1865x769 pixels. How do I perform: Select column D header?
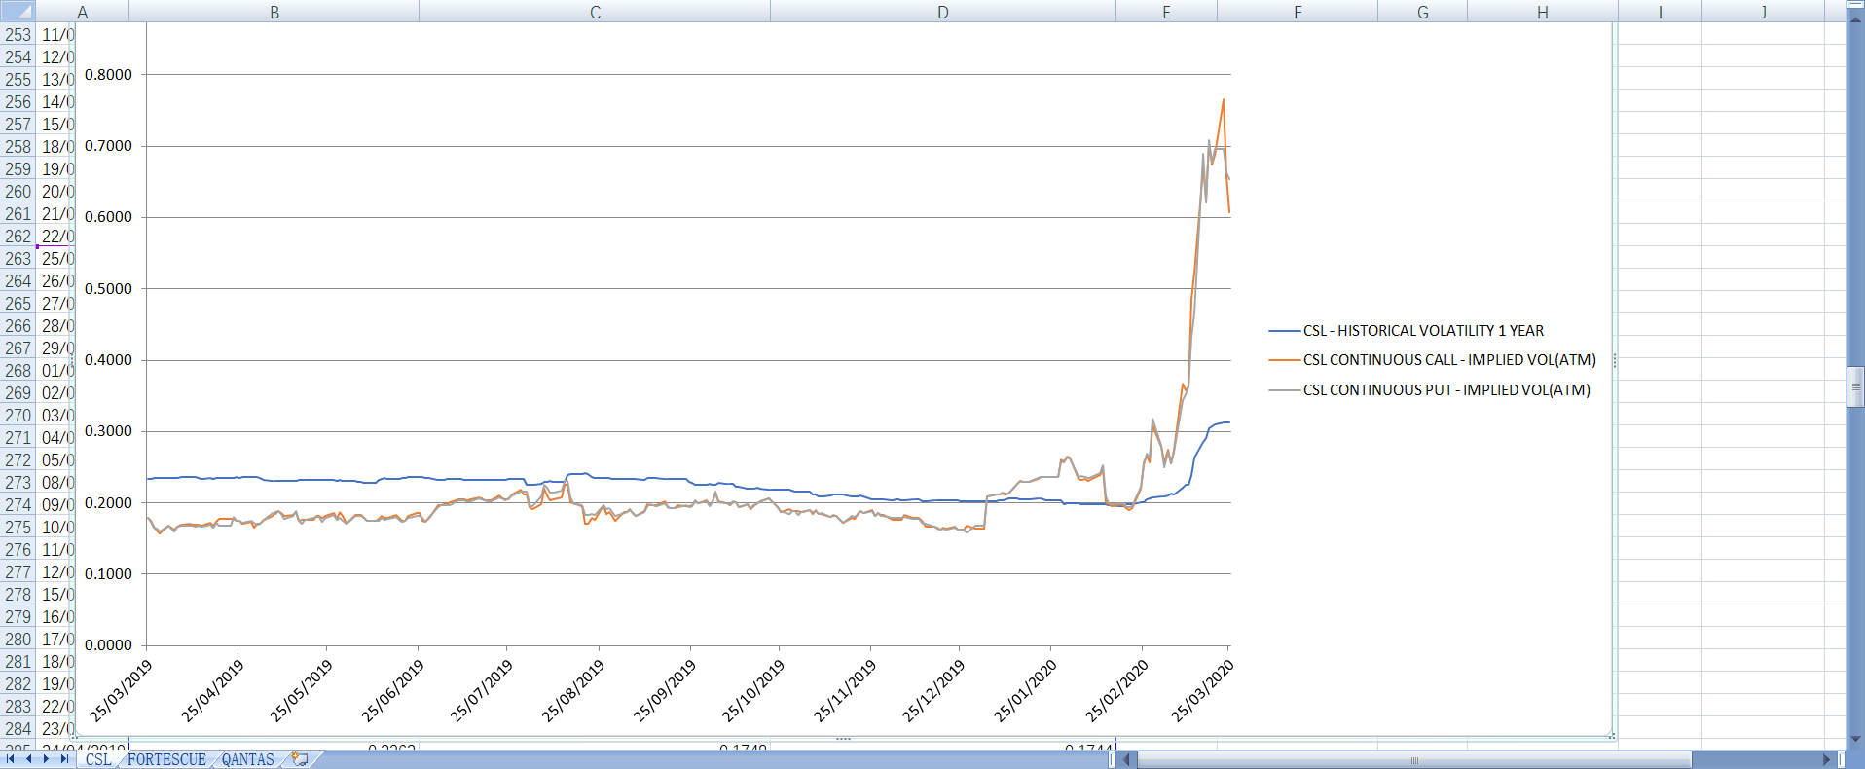coord(943,12)
